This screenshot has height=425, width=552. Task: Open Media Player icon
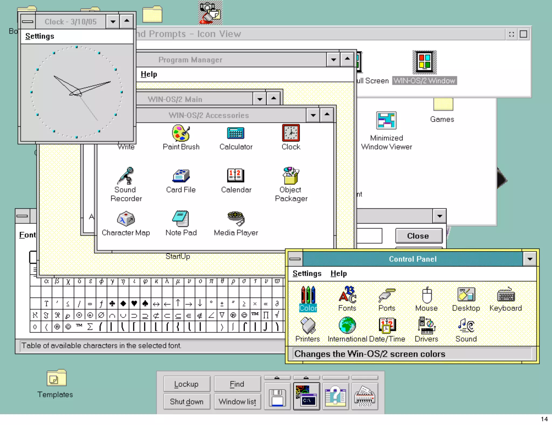236,218
